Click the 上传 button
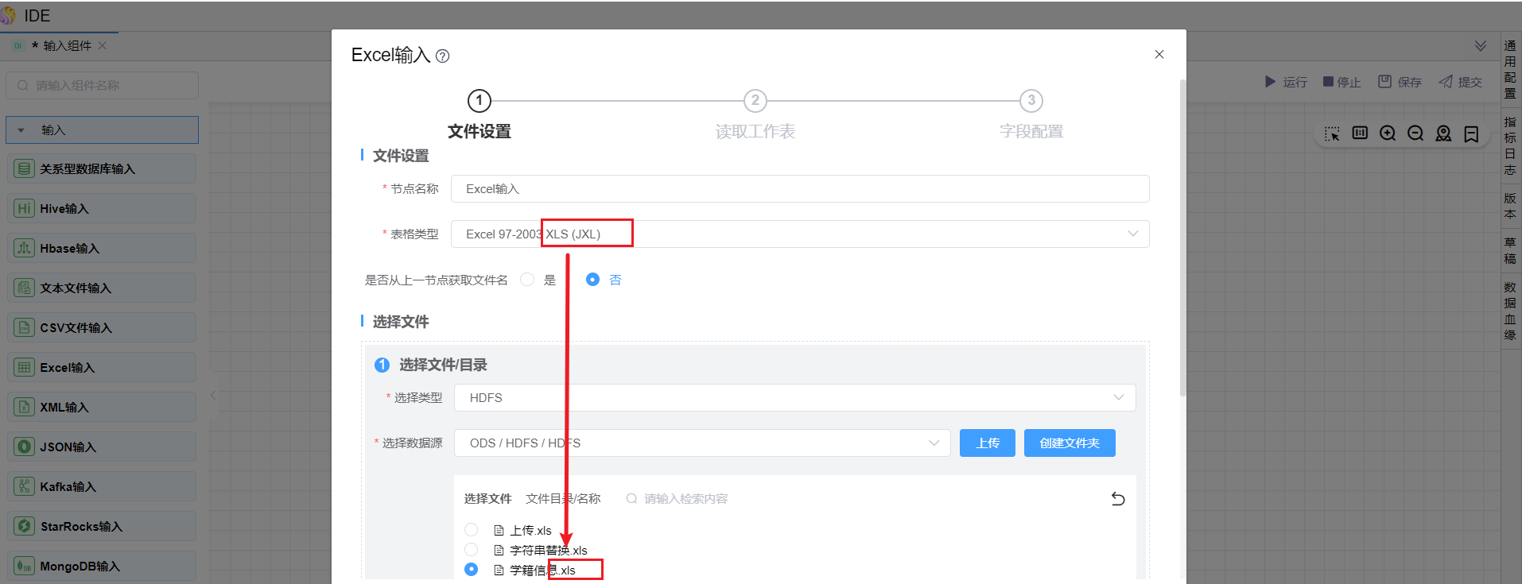1522x584 pixels. click(x=987, y=443)
